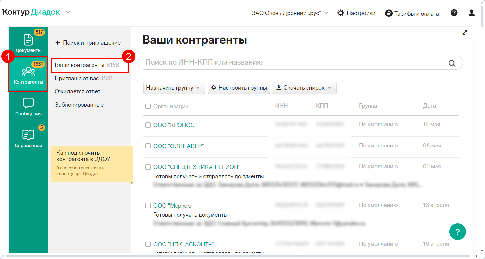Check the ООО "ОИЛПАВЕР" checkbox
The height and width of the screenshot is (259, 485).
pos(148,146)
